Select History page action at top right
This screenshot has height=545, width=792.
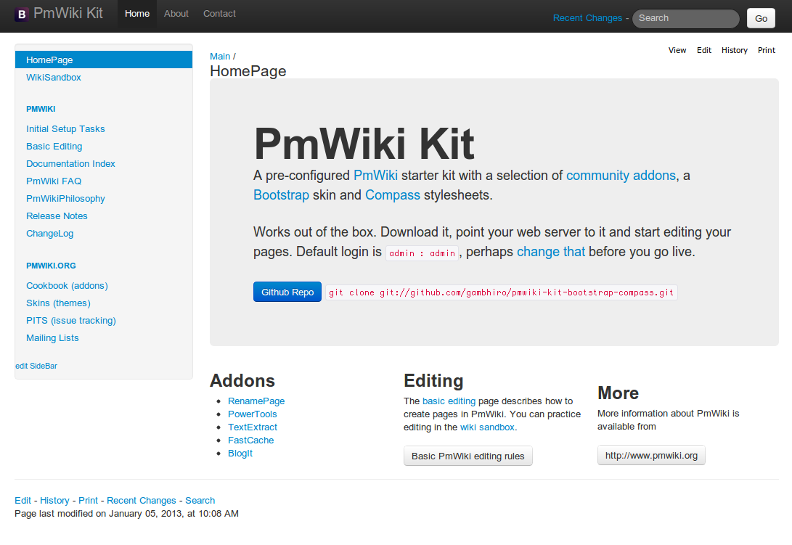click(734, 50)
